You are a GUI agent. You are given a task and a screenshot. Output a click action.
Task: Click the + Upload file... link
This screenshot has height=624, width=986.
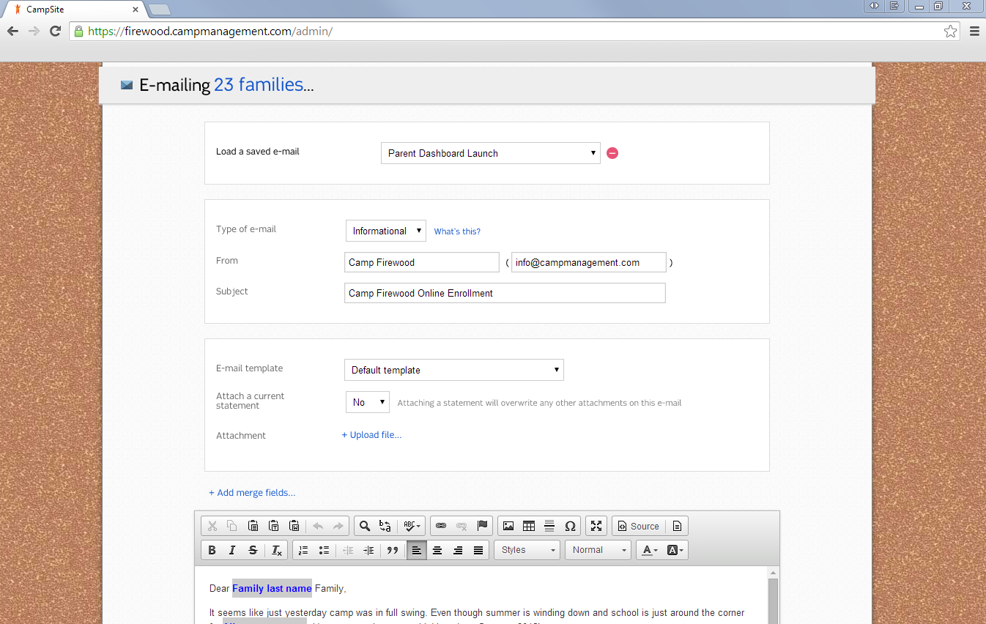point(371,435)
